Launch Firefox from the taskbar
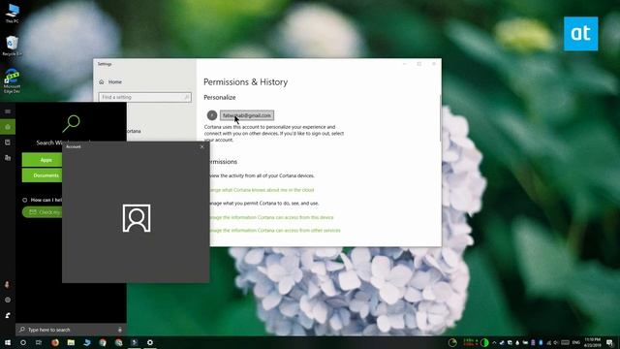 click(55, 342)
